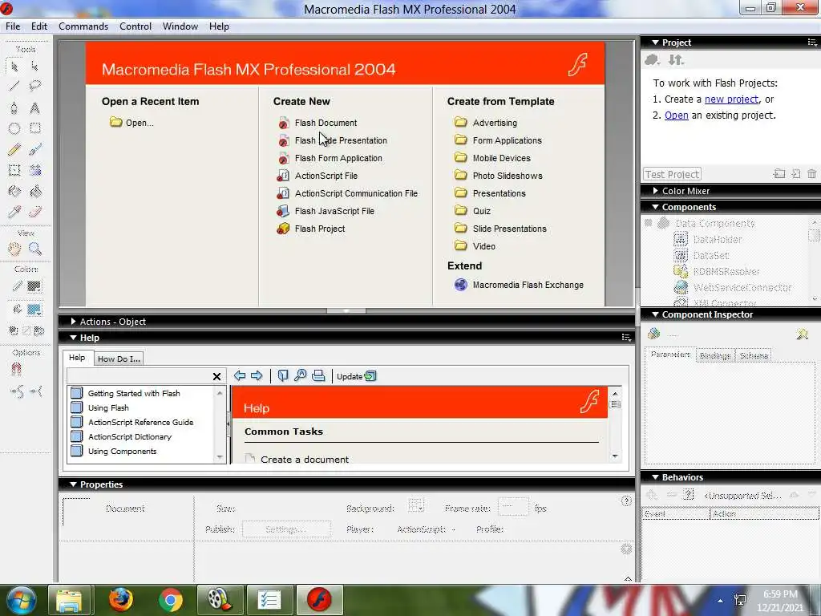Collapse the Properties panel

pyautogui.click(x=73, y=484)
